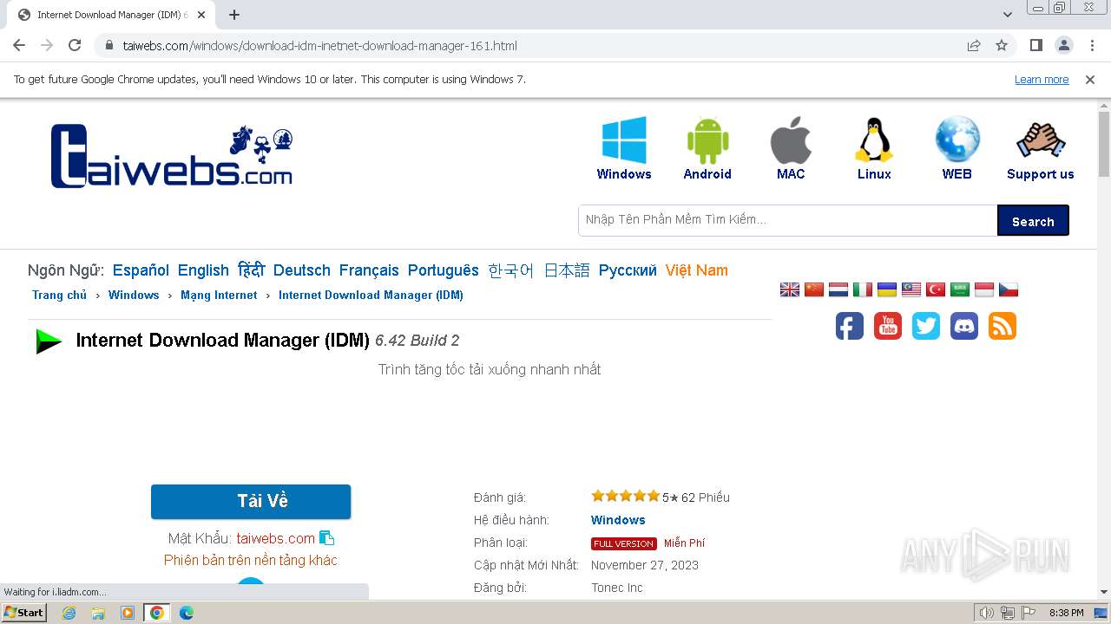Open the Windows platform icon
1111x624 pixels.
click(x=624, y=140)
